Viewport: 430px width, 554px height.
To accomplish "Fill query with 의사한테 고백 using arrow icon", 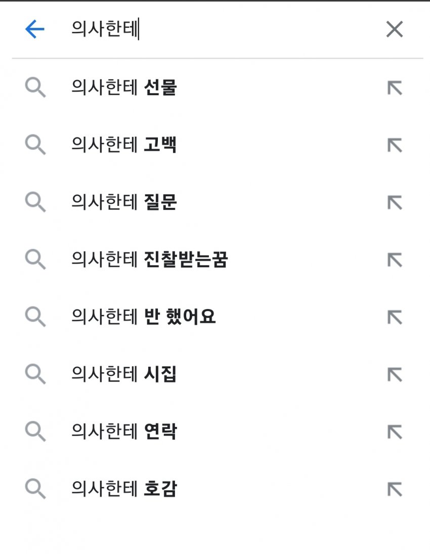I will [x=394, y=146].
